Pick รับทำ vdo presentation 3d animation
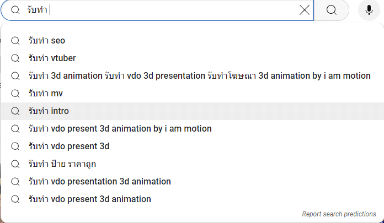The height and width of the screenshot is (223, 384). point(99,182)
